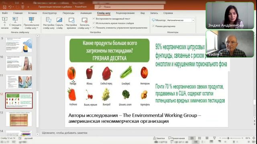Viewport: 257px width, 144px height.
Task: Start slideshow from current slide
Action: click(x=15, y=23)
